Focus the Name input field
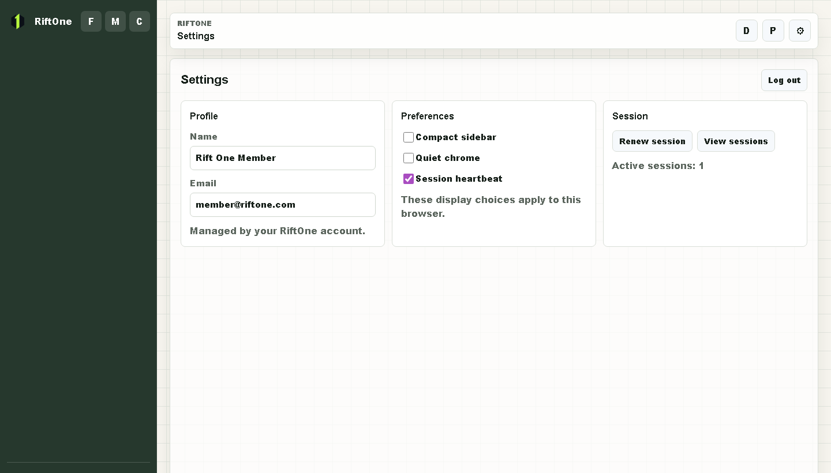Screen dimensions: 831x473 pos(283,158)
